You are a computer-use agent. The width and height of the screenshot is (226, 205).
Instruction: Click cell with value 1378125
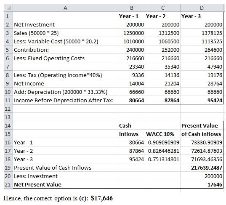click(202, 33)
